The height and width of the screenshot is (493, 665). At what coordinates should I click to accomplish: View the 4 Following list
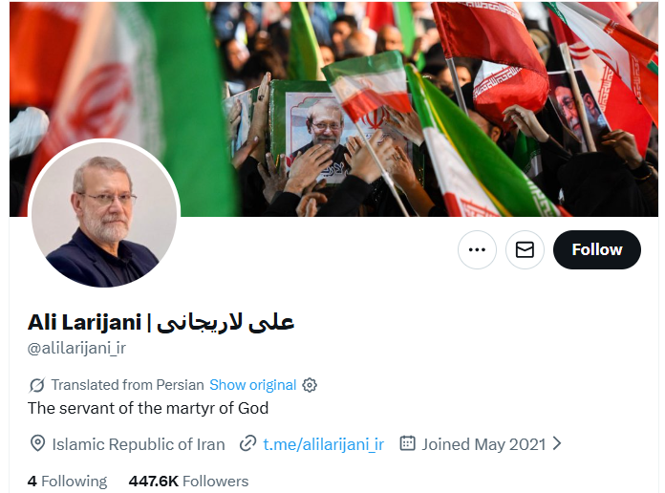67,482
